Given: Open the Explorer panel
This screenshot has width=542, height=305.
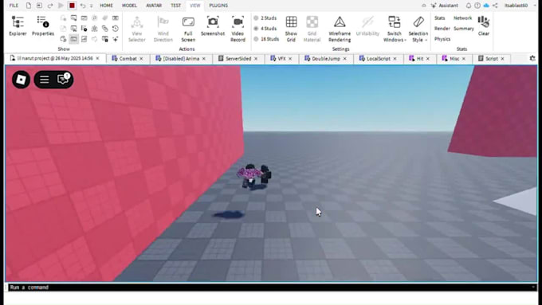Looking at the screenshot, I should click(x=18, y=26).
